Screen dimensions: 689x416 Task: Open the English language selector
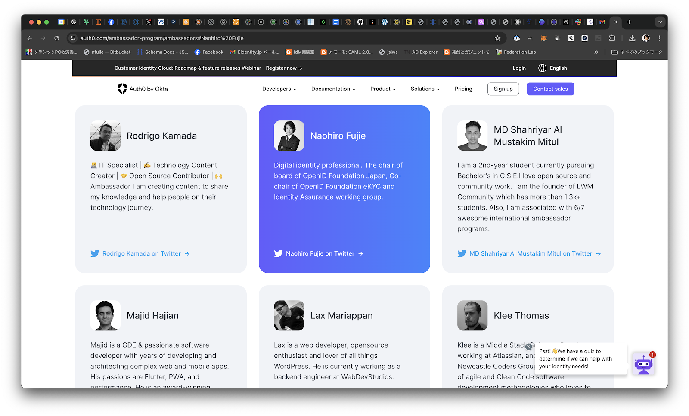point(552,68)
